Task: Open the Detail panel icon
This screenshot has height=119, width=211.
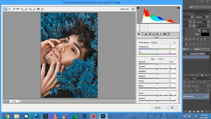Action: 146,34
